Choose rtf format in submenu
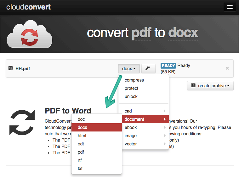239x177 pixels. pos(97,160)
